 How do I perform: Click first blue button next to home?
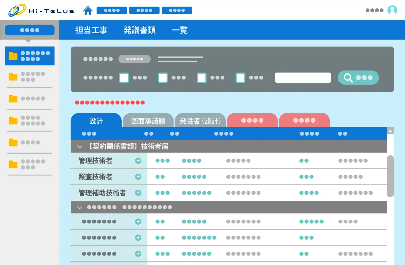click(x=112, y=10)
